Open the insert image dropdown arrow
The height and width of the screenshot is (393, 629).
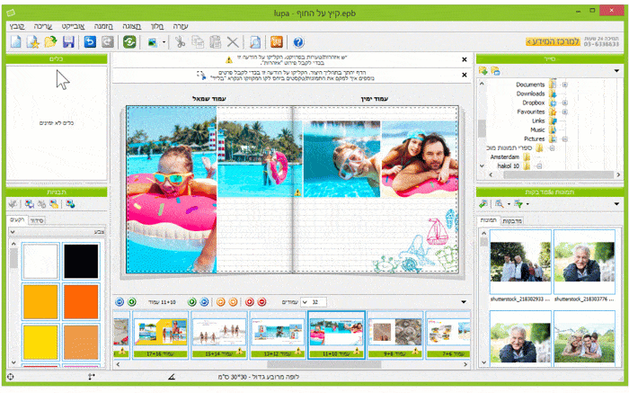pyautogui.click(x=164, y=42)
